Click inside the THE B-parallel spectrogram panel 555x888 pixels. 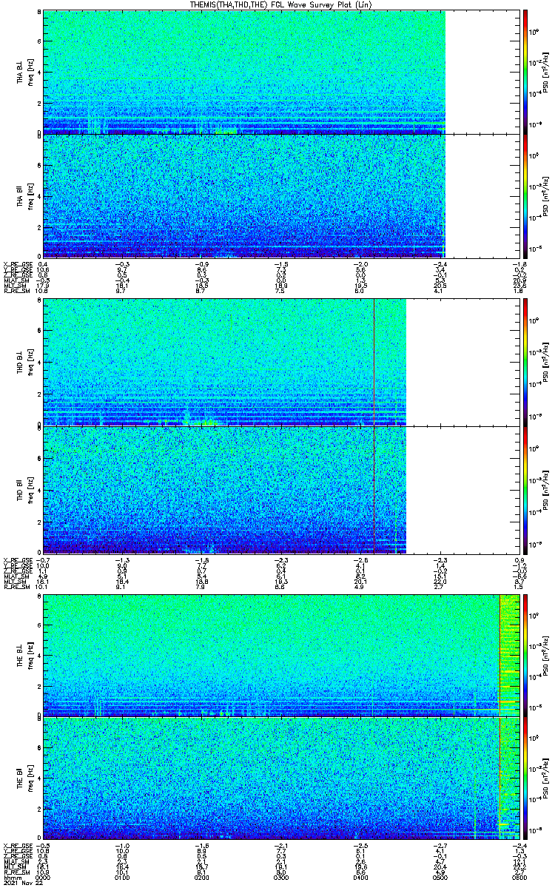(x=280, y=778)
